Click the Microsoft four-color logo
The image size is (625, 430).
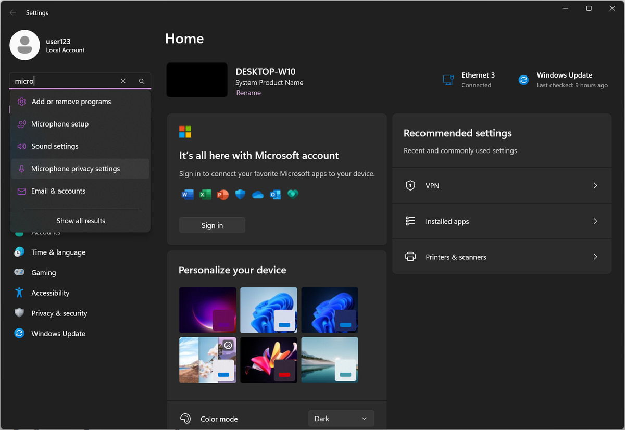[185, 132]
